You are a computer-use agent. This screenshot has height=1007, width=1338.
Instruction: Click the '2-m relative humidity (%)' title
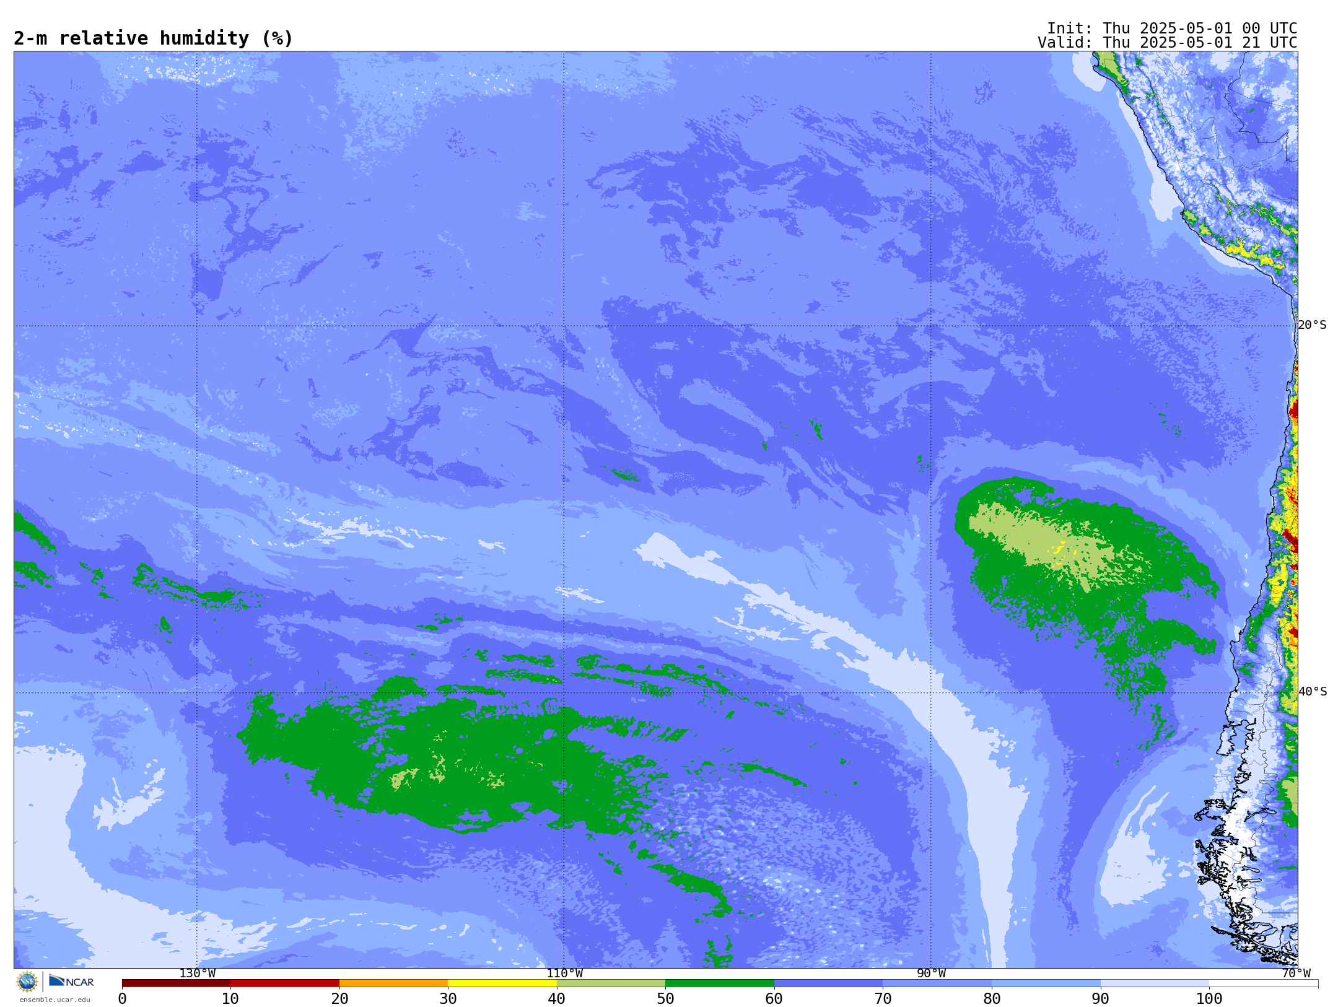coord(153,38)
